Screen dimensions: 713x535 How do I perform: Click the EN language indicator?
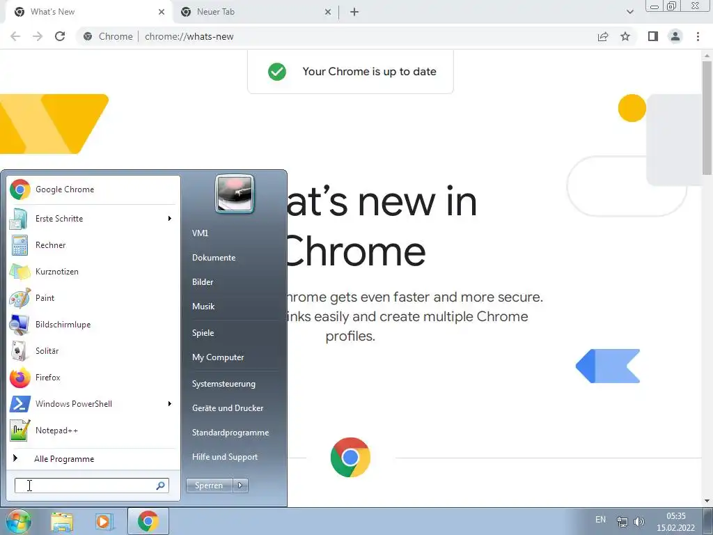pyautogui.click(x=600, y=520)
